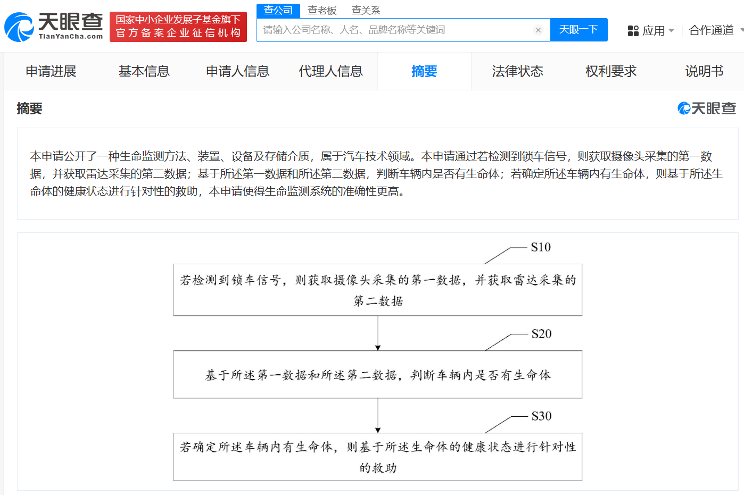The image size is (744, 495).
Task: Expand the 应用 dropdown arrow
Action: [x=671, y=31]
